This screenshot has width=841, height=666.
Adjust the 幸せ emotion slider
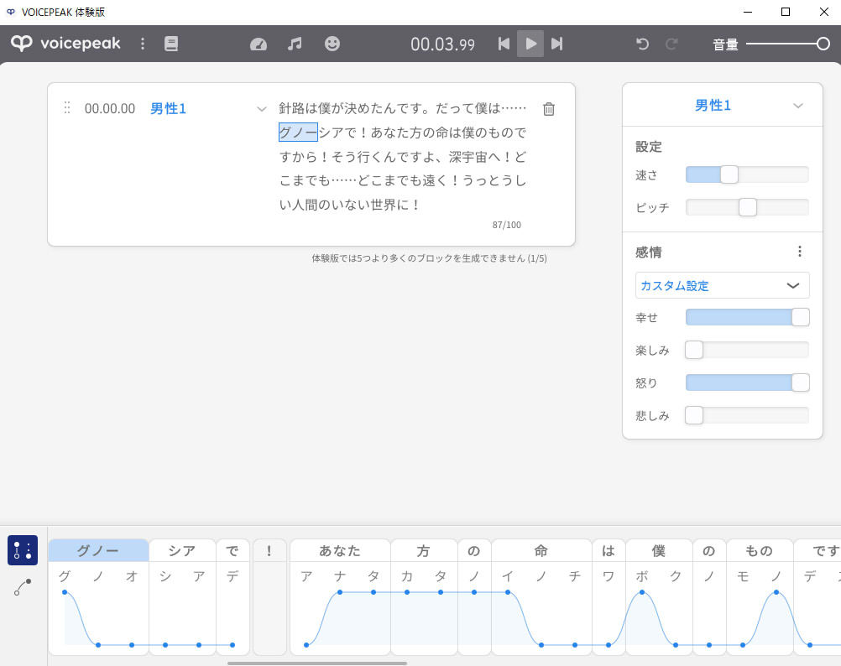pos(747,317)
